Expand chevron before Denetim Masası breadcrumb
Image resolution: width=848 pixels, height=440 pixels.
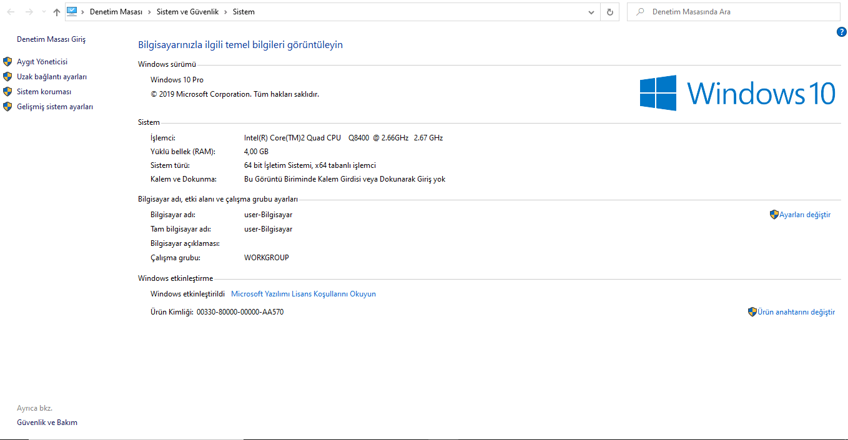tap(83, 12)
